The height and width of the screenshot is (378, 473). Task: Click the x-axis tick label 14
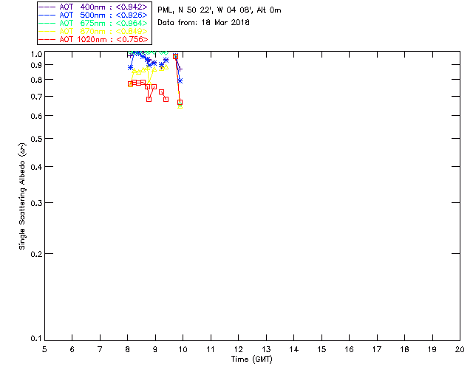[294, 349]
